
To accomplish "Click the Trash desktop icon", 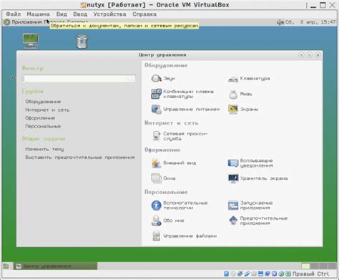I will point(82,42).
